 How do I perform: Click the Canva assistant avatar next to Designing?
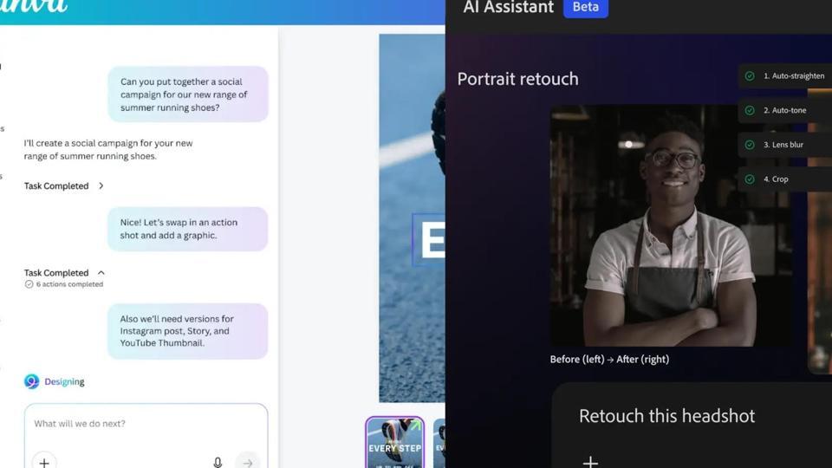32,381
